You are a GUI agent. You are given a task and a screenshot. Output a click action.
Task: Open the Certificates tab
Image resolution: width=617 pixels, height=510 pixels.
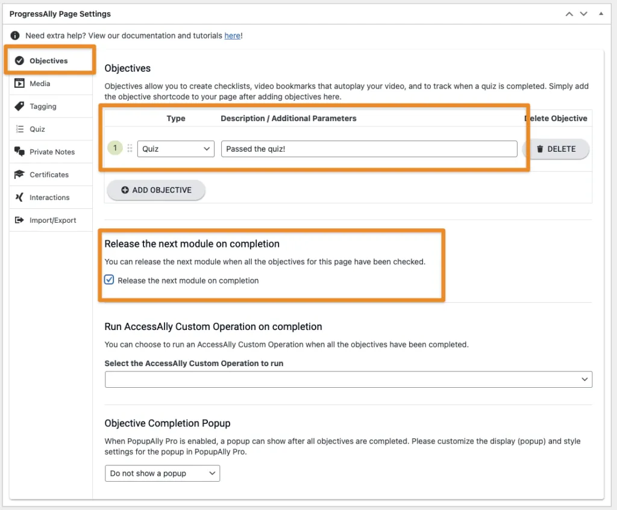coord(51,175)
